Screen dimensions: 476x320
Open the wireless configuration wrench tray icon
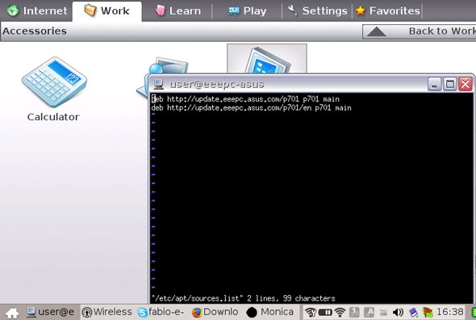[x=311, y=312]
